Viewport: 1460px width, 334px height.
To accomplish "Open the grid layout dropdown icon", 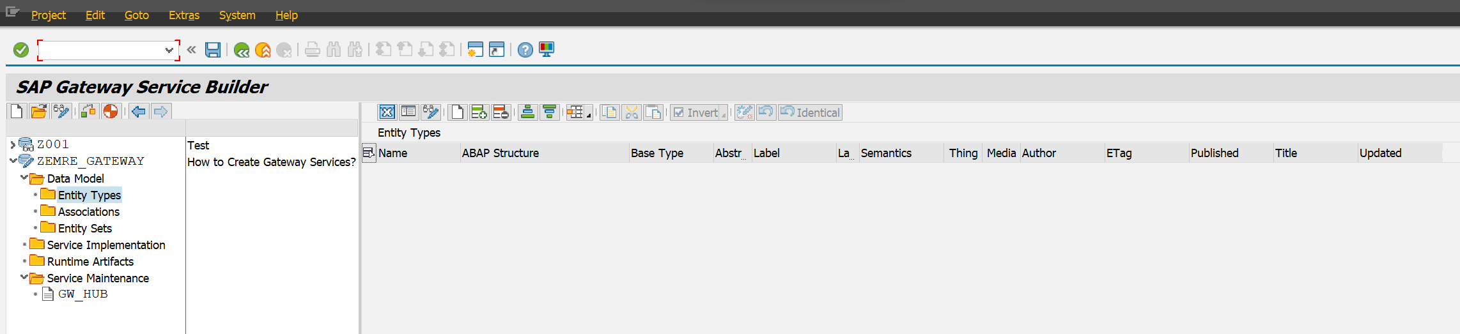I will pyautogui.click(x=579, y=112).
